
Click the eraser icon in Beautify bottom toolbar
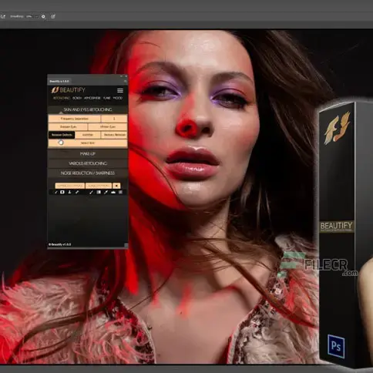[113, 192]
